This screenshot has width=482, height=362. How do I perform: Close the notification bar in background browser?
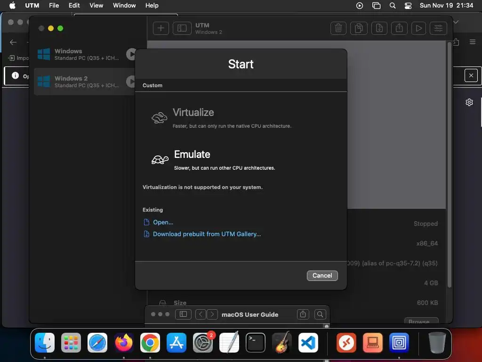[471, 75]
